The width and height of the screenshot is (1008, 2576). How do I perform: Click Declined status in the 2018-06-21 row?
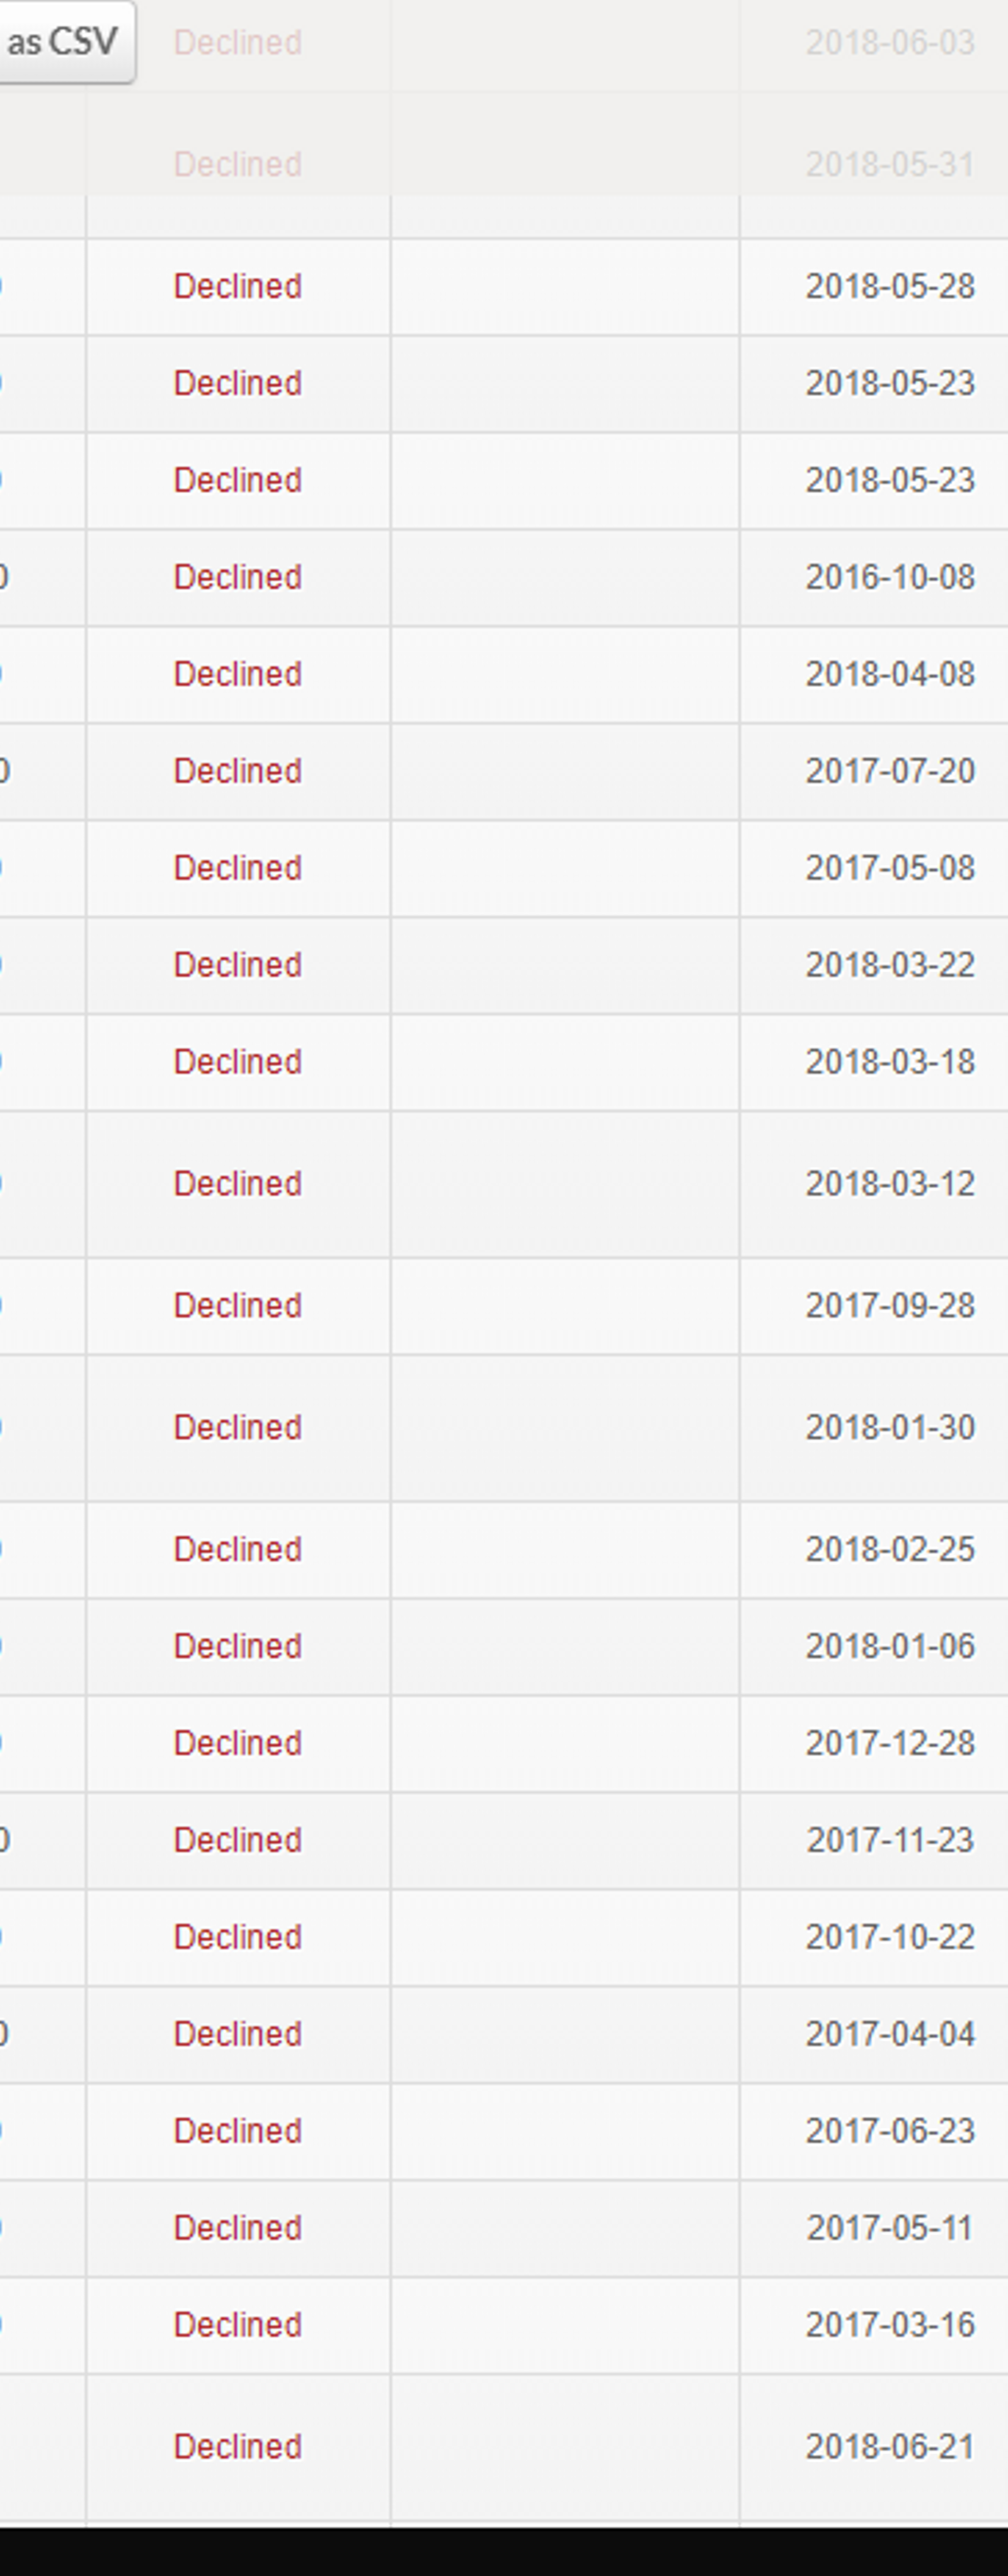(x=237, y=2447)
